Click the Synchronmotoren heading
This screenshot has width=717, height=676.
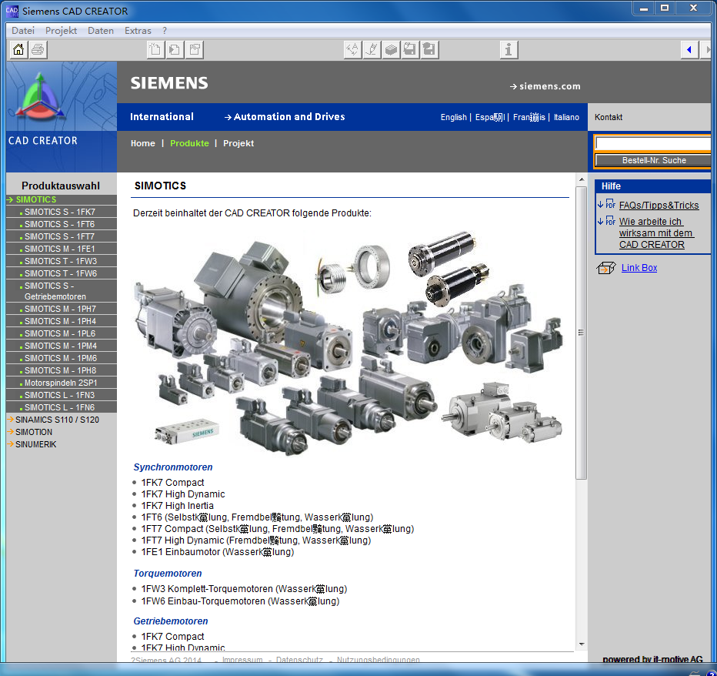pos(173,467)
